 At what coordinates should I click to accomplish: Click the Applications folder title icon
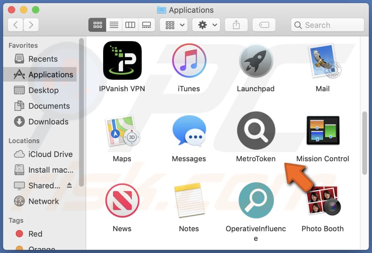(162, 10)
